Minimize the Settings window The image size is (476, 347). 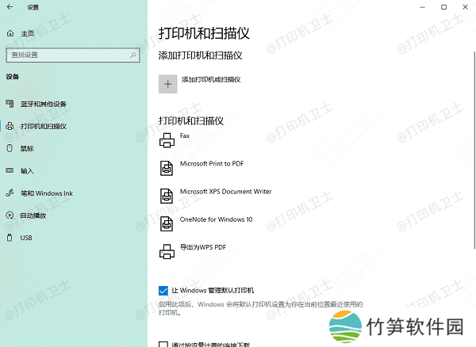[x=422, y=7]
